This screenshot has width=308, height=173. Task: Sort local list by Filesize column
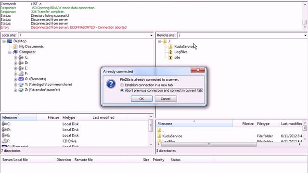[49, 117]
